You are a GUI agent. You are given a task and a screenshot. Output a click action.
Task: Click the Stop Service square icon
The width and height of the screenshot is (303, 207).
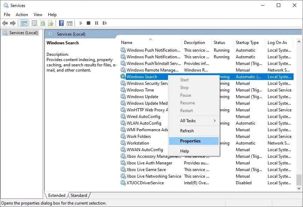[x=89, y=23]
